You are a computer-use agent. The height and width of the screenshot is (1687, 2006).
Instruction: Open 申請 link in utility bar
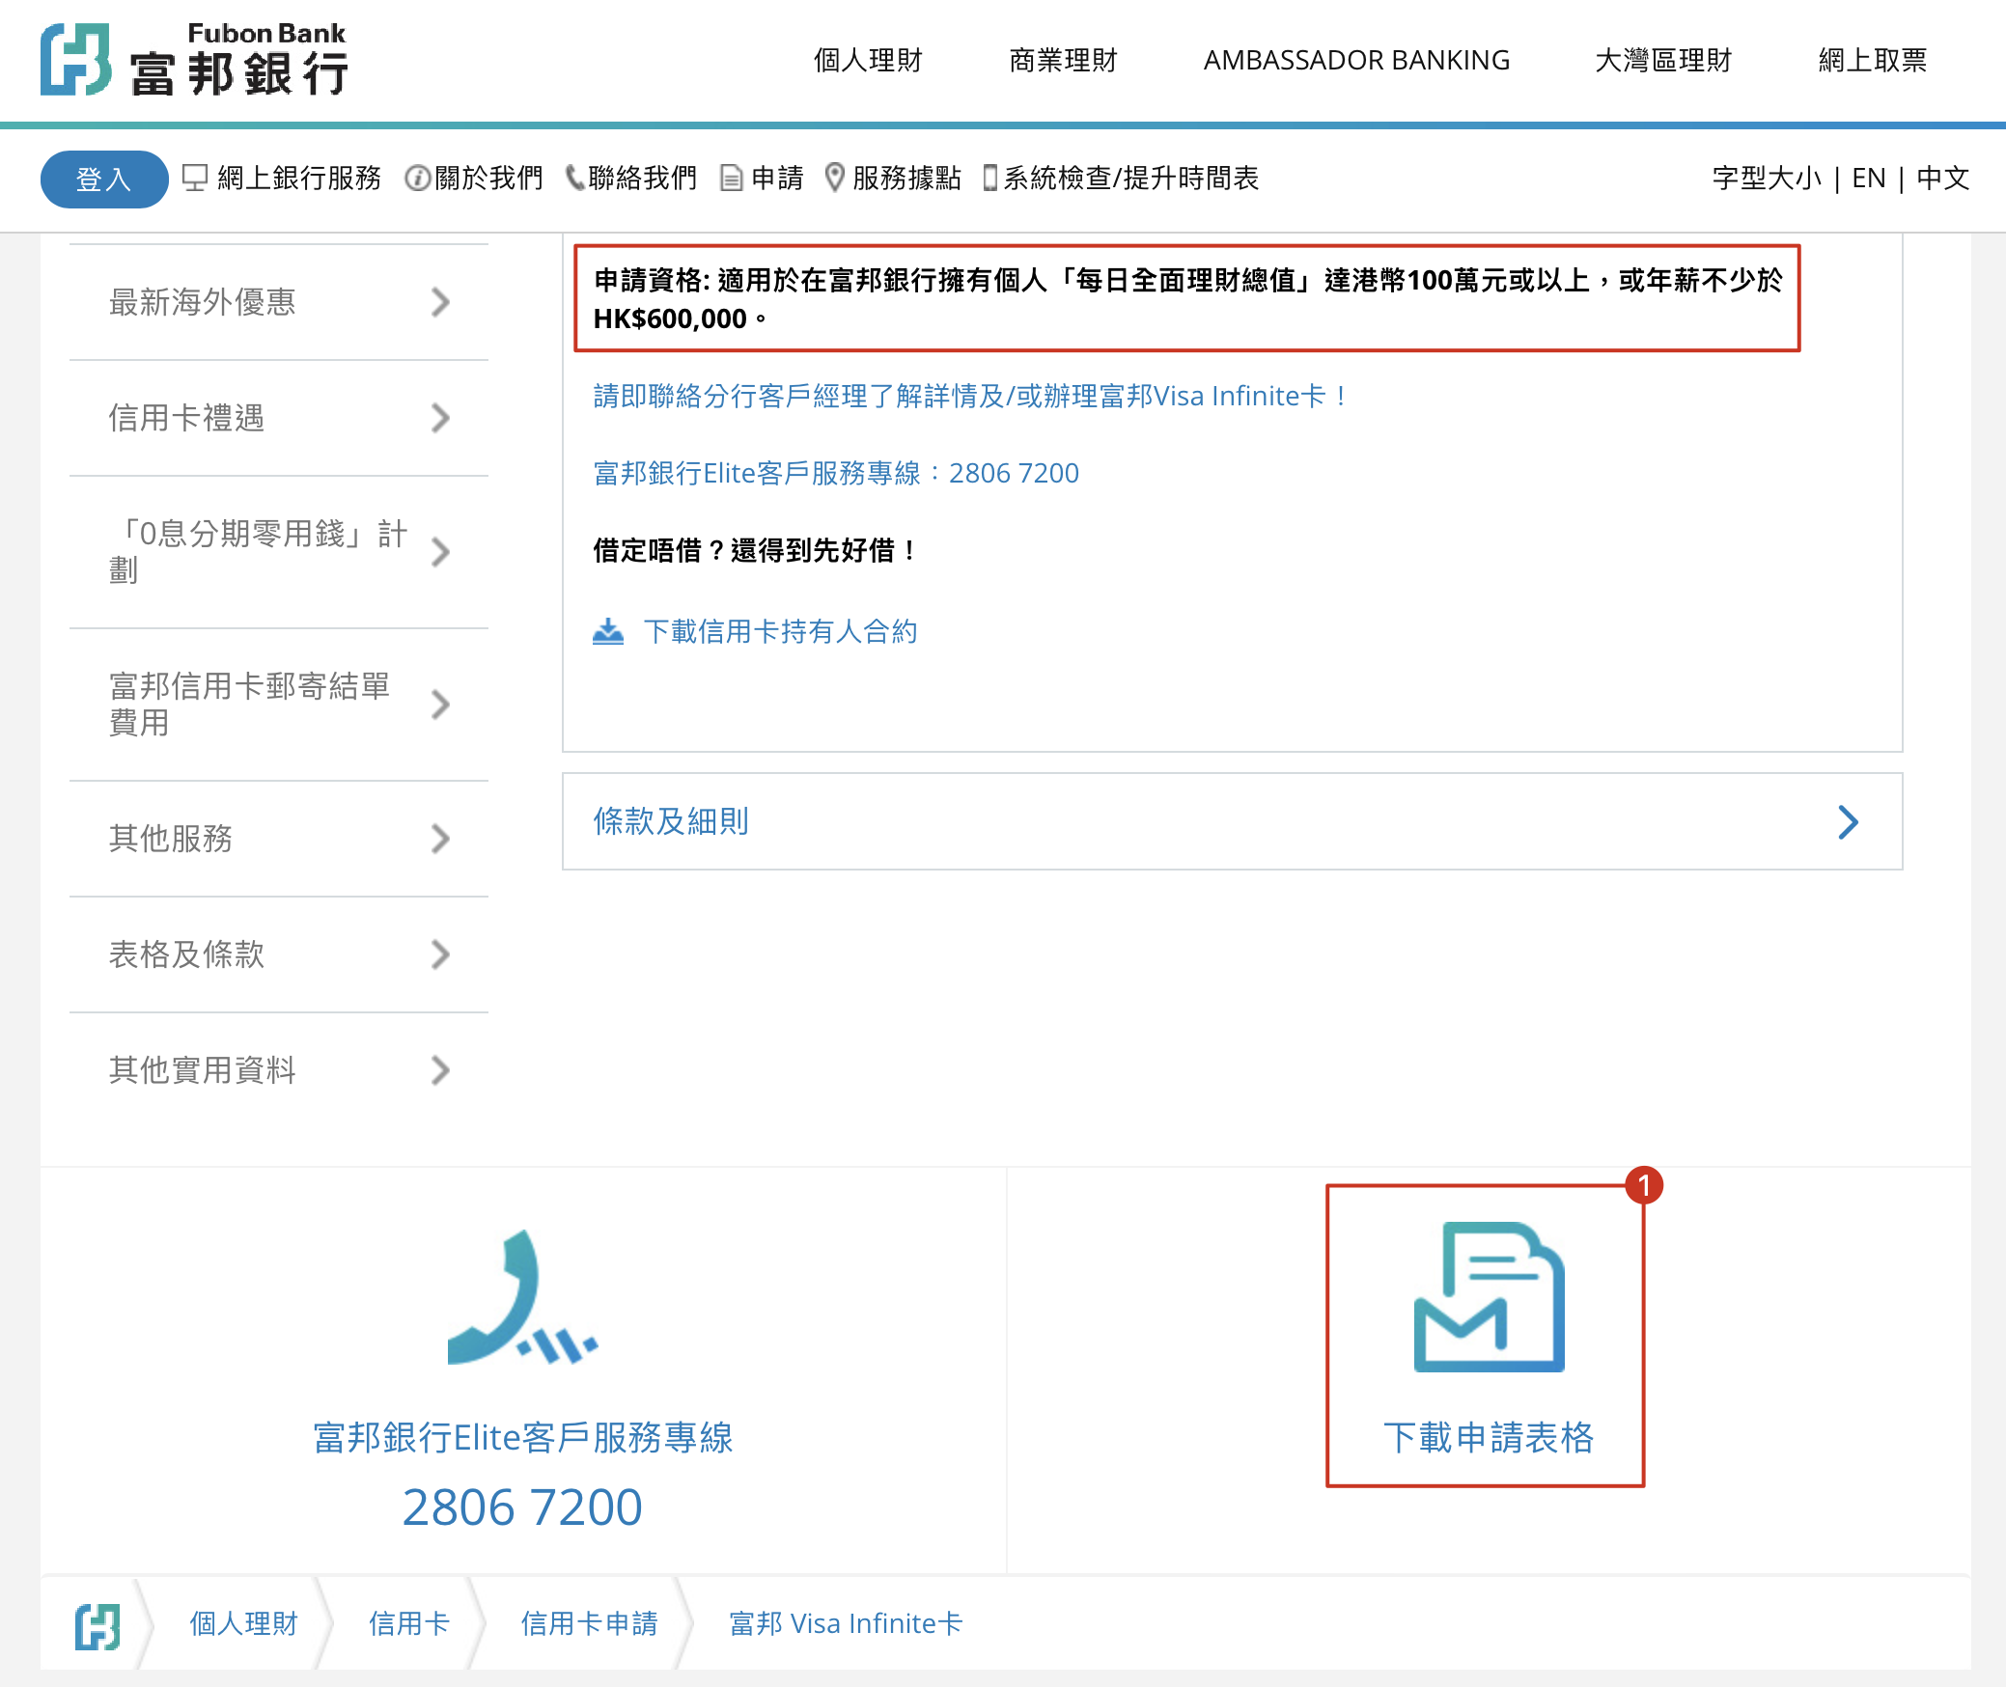click(x=777, y=179)
